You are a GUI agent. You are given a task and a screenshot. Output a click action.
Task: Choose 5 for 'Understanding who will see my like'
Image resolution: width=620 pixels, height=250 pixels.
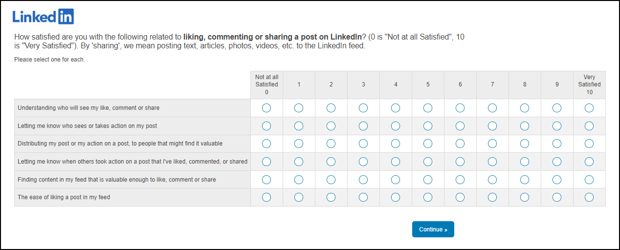[428, 108]
